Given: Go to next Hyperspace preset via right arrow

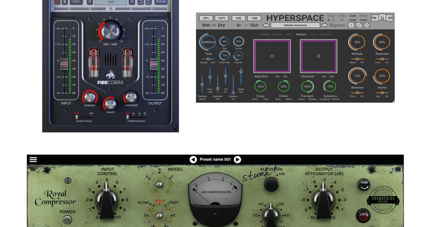Looking at the screenshot, I should pyautogui.click(x=325, y=25).
